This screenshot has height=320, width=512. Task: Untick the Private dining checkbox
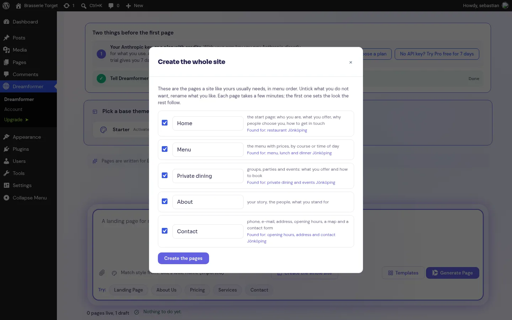coord(165,175)
